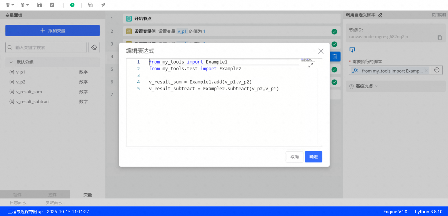
Task: Collapse the 默认分组 group
Action: 11,62
